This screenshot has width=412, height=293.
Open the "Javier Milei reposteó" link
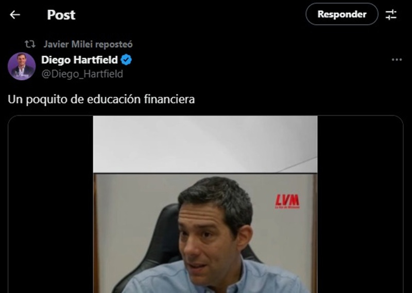click(88, 44)
